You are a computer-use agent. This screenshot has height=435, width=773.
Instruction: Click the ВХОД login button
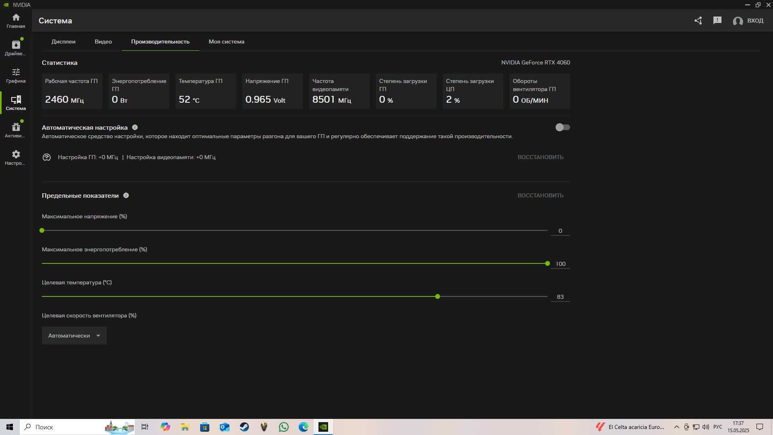748,21
